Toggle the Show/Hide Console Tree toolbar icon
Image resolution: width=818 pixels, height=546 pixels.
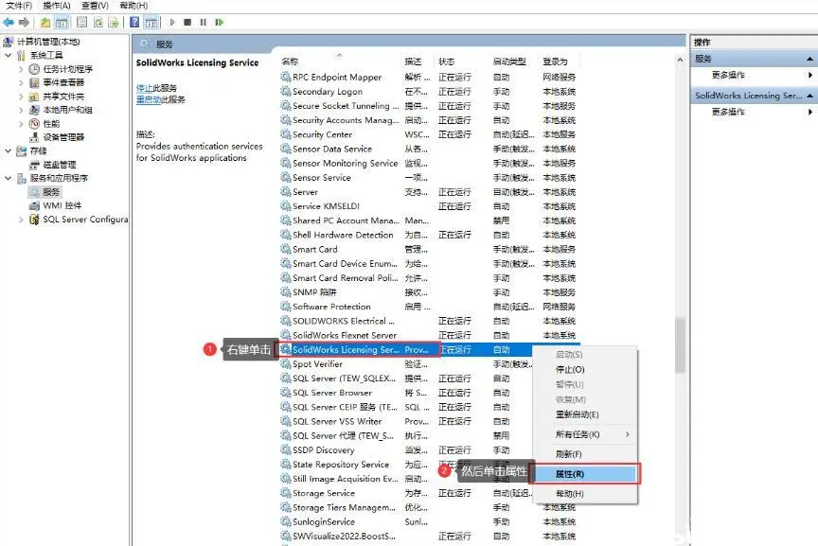coord(62,23)
